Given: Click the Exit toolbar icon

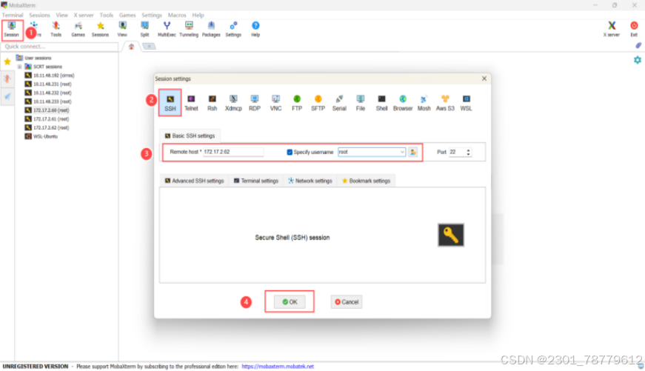Looking at the screenshot, I should click(x=634, y=30).
